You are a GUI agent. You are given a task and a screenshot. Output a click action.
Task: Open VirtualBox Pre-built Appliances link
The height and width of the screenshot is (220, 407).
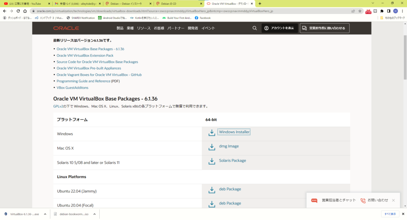point(89,68)
